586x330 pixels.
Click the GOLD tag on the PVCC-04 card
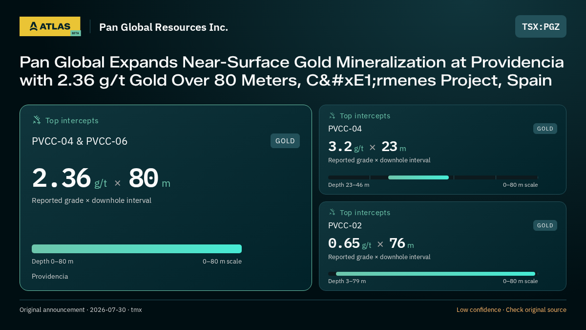point(545,129)
